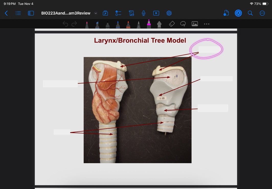Select the eraser tool
Screen dimensions: 272x189
coord(172,24)
